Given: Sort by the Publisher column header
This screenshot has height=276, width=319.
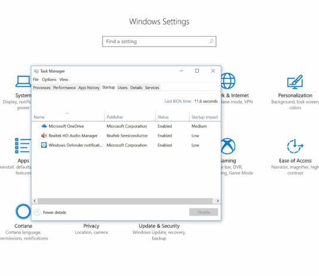Looking at the screenshot, I should pos(130,117).
